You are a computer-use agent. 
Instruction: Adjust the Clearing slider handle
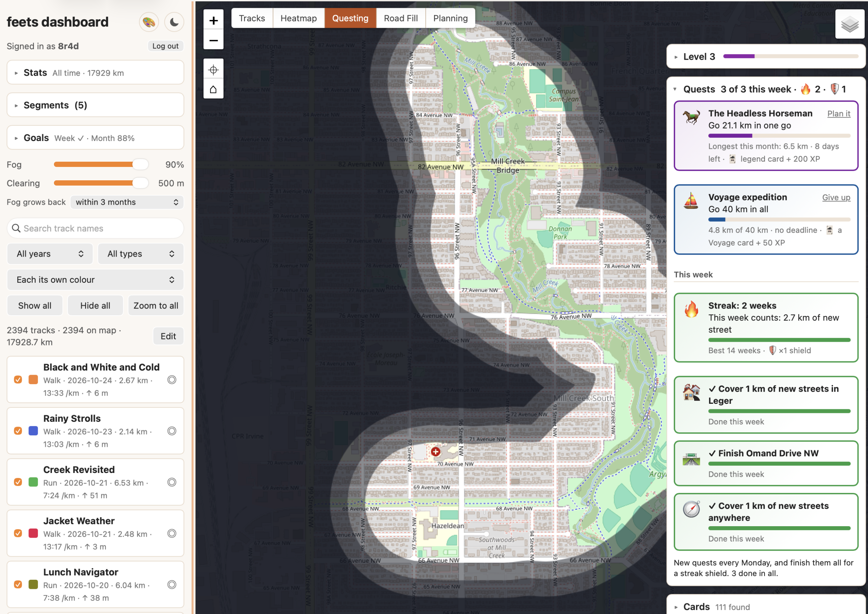point(140,183)
